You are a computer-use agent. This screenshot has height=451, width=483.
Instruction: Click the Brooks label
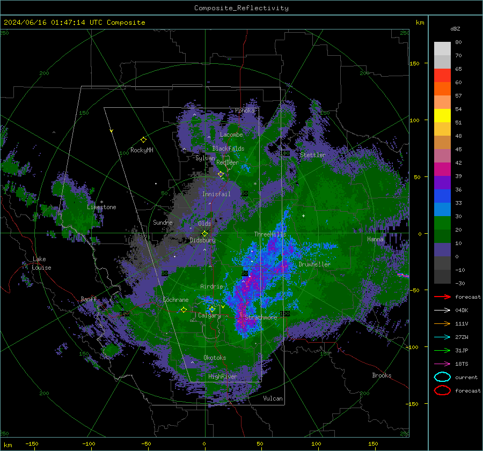click(x=382, y=375)
